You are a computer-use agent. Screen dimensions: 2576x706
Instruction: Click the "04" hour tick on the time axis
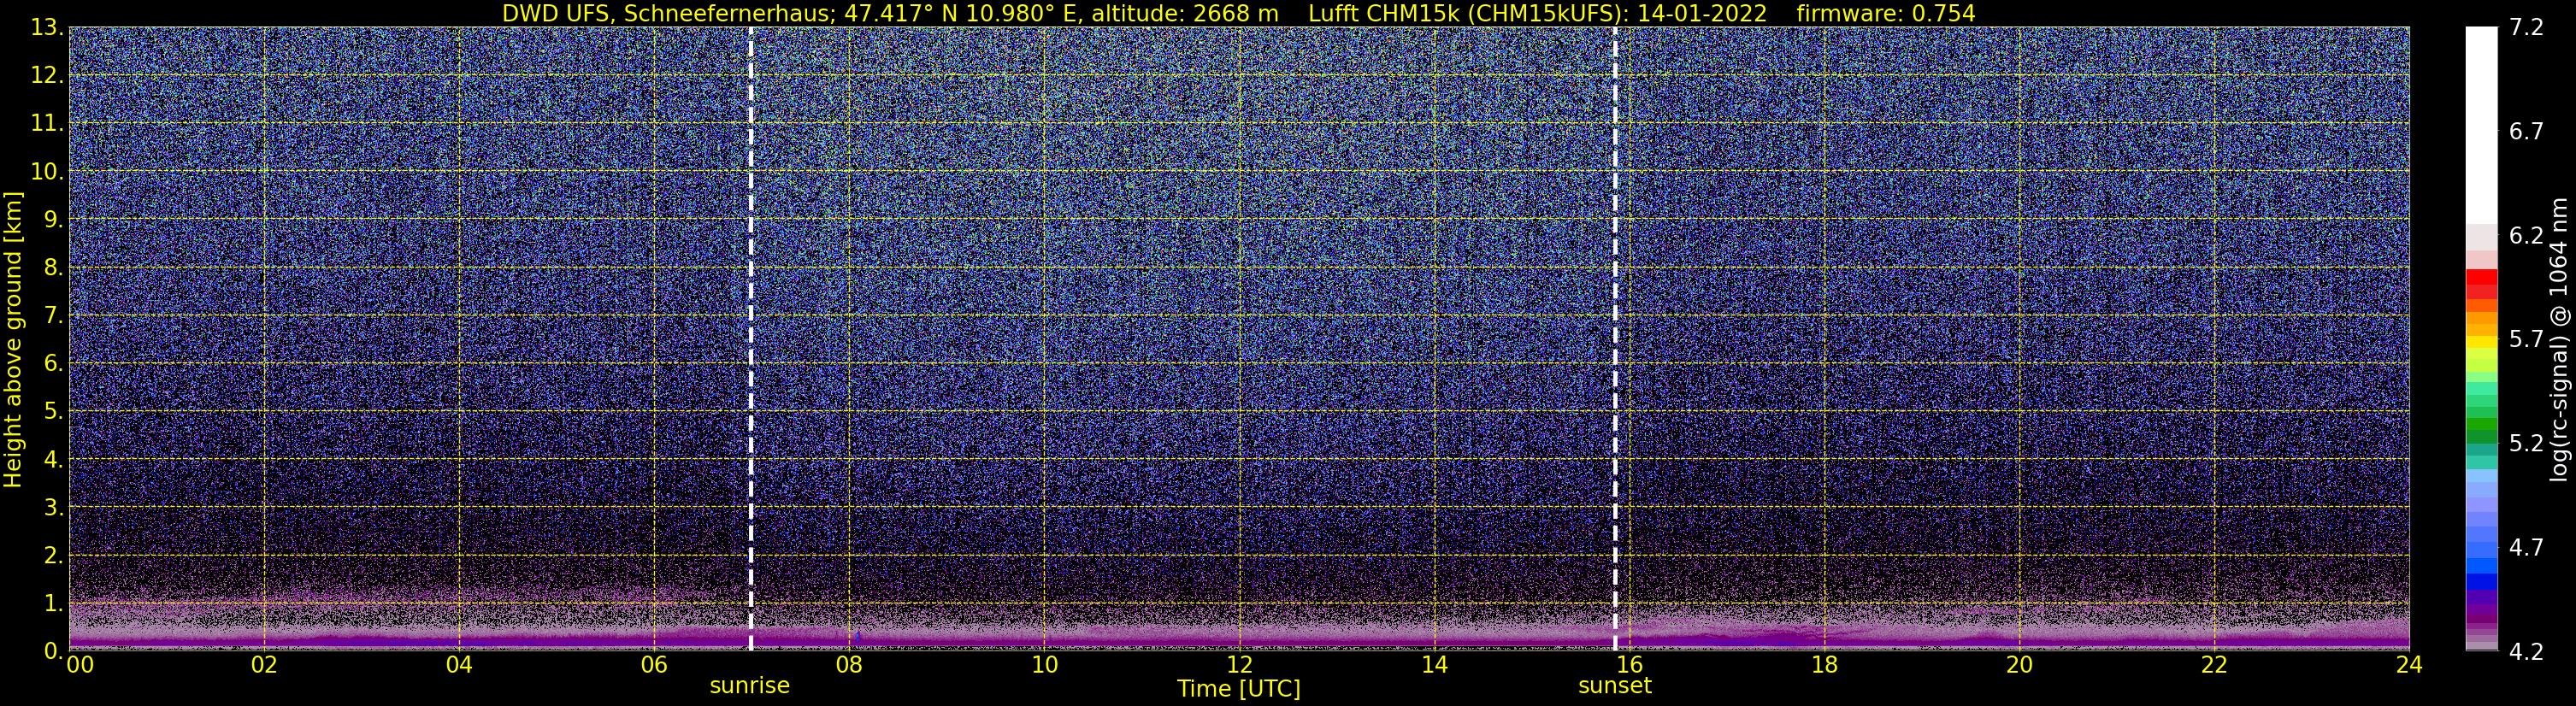(x=459, y=666)
